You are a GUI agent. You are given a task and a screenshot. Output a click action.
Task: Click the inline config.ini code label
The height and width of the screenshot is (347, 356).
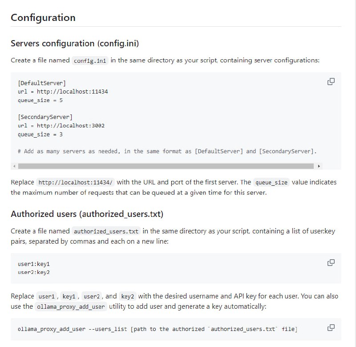pos(89,60)
